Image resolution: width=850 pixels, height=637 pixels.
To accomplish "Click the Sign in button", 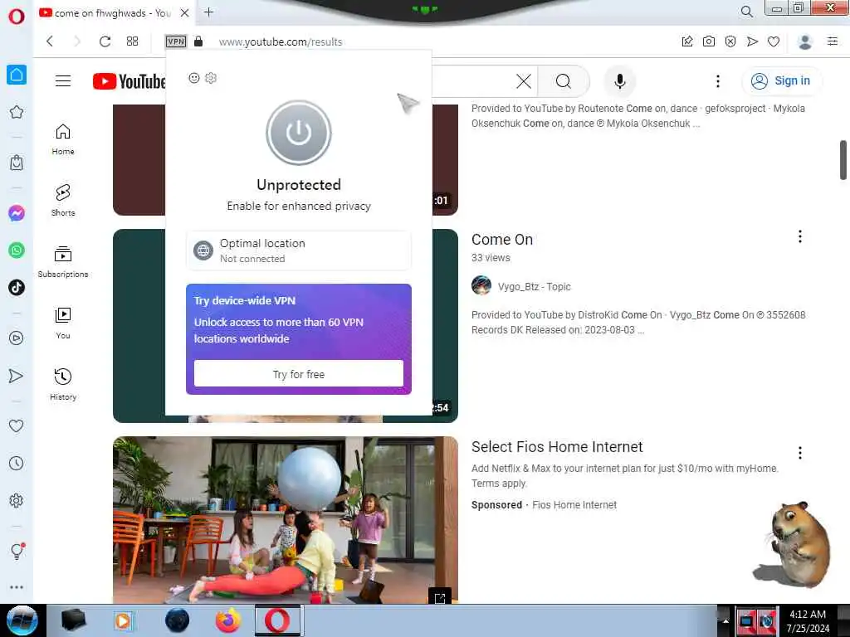I will (x=781, y=80).
